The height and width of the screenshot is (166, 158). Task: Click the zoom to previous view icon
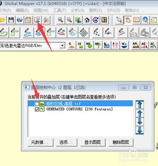click(x=78, y=20)
